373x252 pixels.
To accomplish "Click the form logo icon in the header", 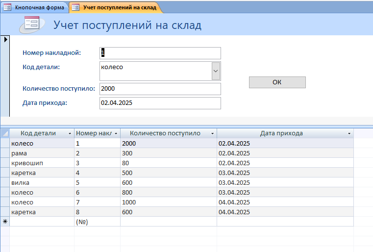I will [32, 25].
